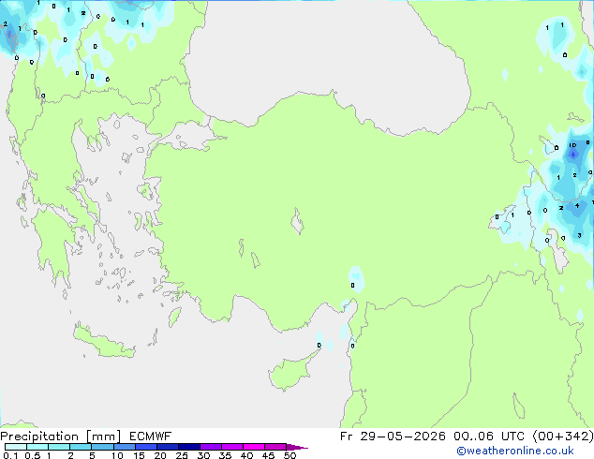Select the 10–15 mm legend color box
This screenshot has height=459, width=594.
coord(124,447)
